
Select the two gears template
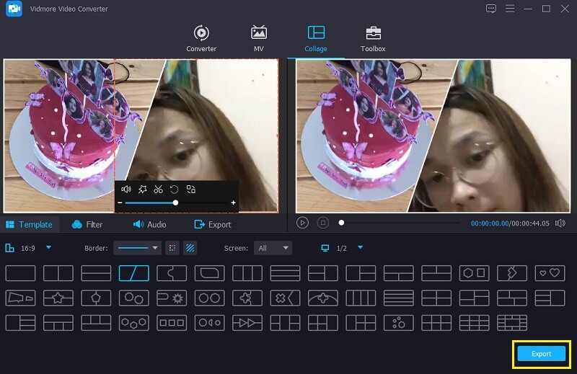coord(134,298)
